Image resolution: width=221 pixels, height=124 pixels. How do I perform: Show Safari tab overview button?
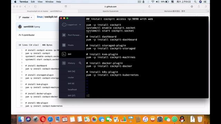pyautogui.click(x=206, y=7)
